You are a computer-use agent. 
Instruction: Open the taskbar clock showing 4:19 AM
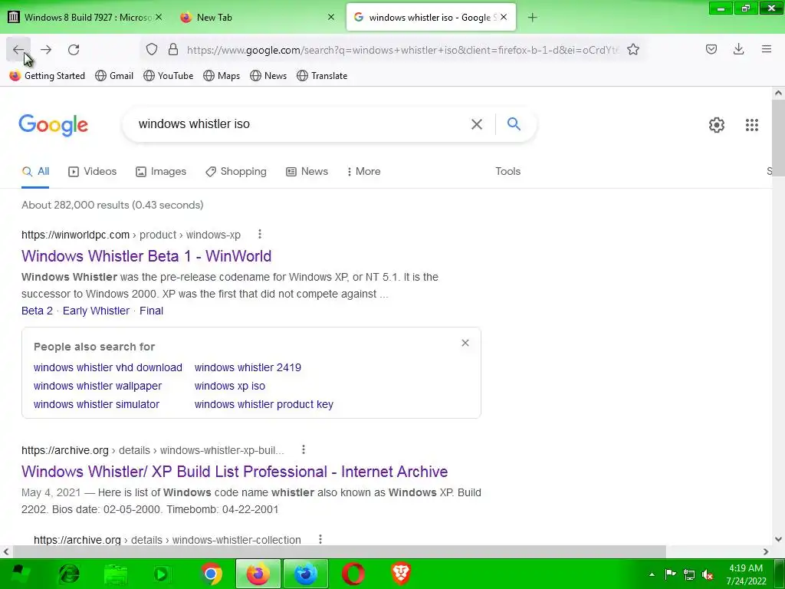[x=746, y=574]
